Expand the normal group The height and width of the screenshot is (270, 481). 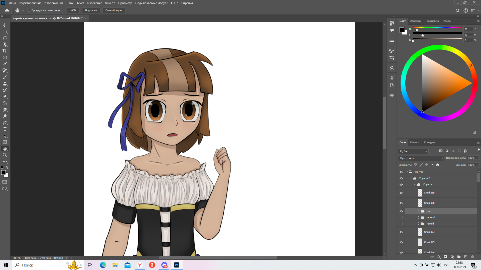pyautogui.click(x=419, y=217)
